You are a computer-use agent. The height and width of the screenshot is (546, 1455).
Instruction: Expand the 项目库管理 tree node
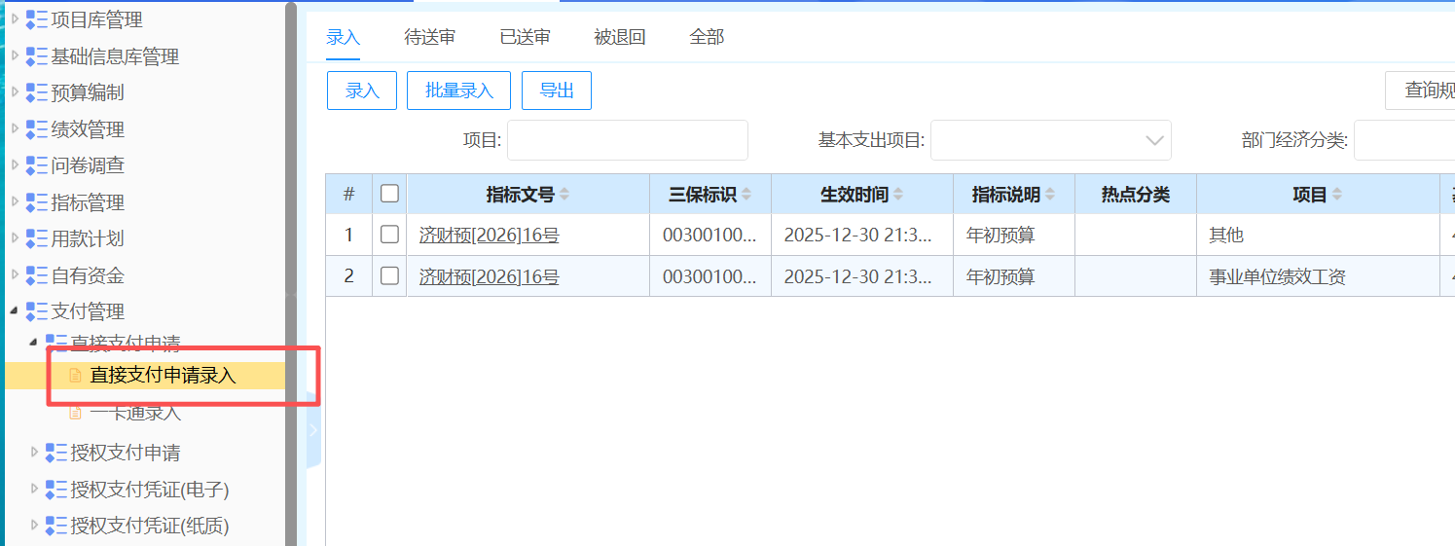tap(15, 19)
